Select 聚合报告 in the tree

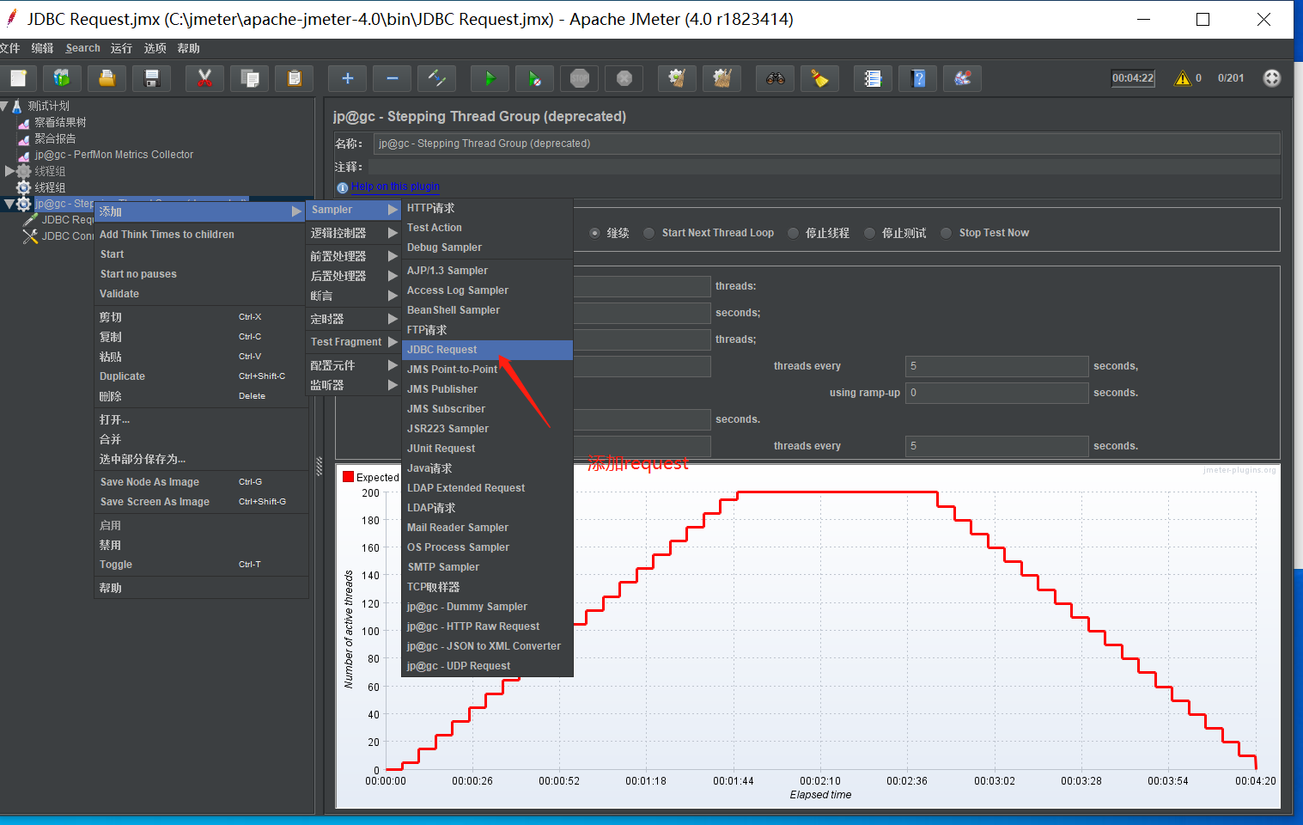point(55,138)
